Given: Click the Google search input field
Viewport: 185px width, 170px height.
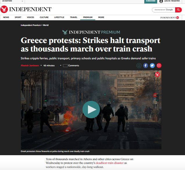Looking at the screenshot, I should [x=164, y=10].
